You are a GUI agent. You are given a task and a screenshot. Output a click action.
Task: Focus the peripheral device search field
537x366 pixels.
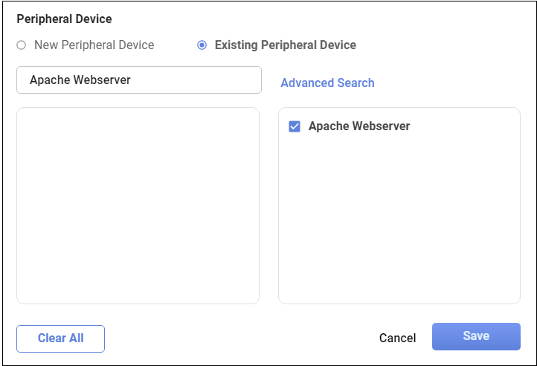click(138, 80)
